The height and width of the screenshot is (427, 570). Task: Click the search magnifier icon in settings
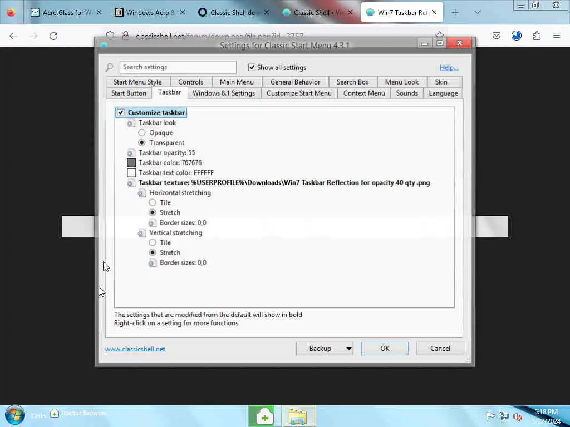click(110, 67)
